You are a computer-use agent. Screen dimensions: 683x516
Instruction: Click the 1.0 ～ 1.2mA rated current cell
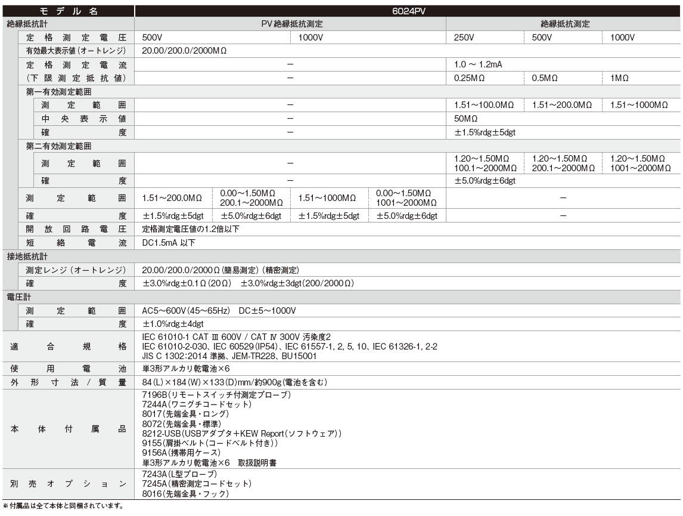[478, 64]
